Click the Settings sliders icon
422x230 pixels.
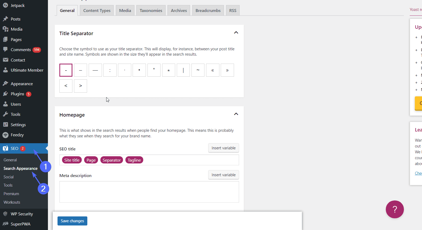coord(5,125)
